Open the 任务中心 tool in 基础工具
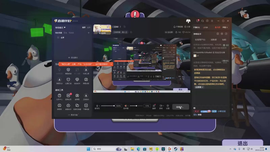This screenshot has height=152, width=270. 59,97
